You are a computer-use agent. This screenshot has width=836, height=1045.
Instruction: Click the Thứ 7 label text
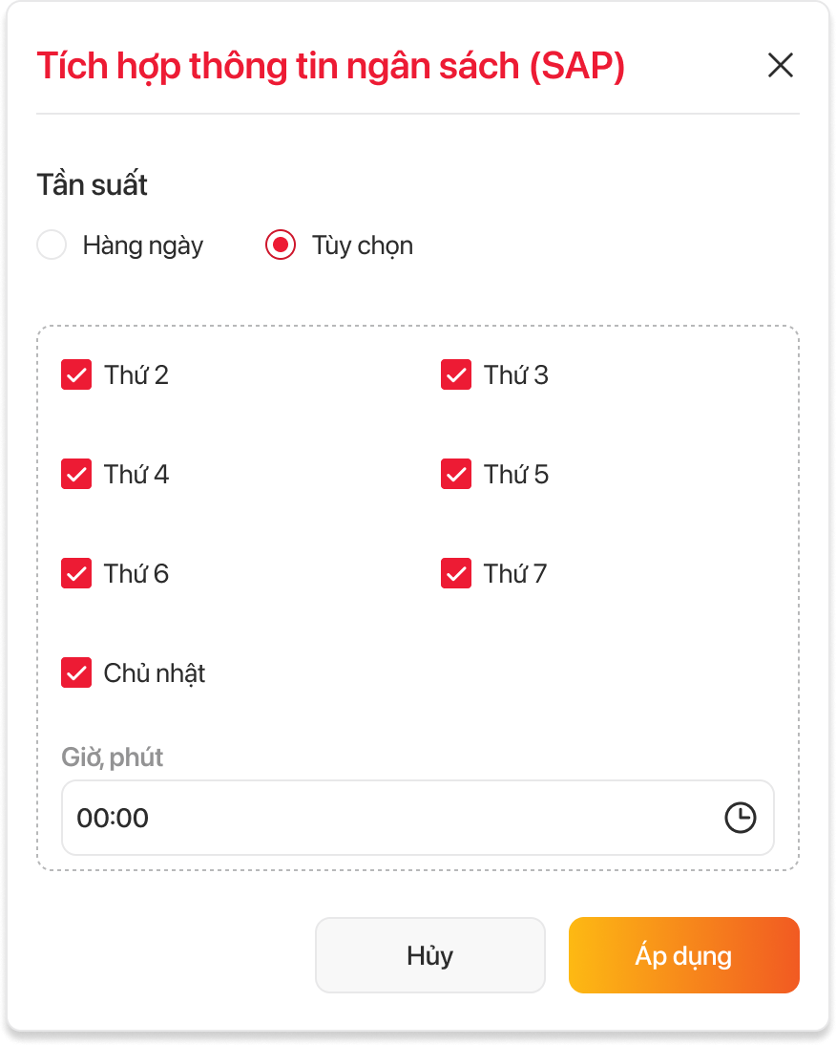click(x=515, y=574)
